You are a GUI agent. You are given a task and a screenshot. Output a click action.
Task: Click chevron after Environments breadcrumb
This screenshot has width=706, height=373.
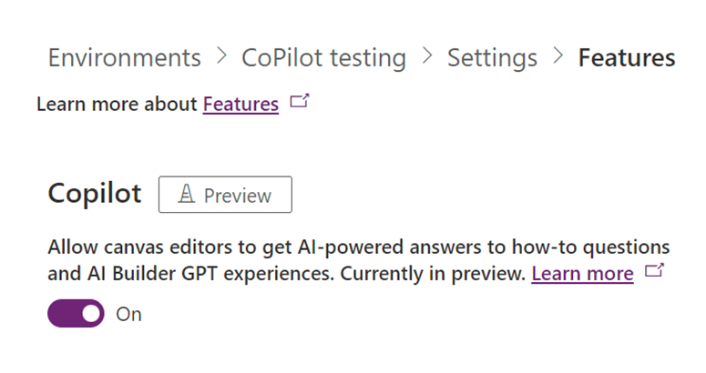tap(220, 58)
